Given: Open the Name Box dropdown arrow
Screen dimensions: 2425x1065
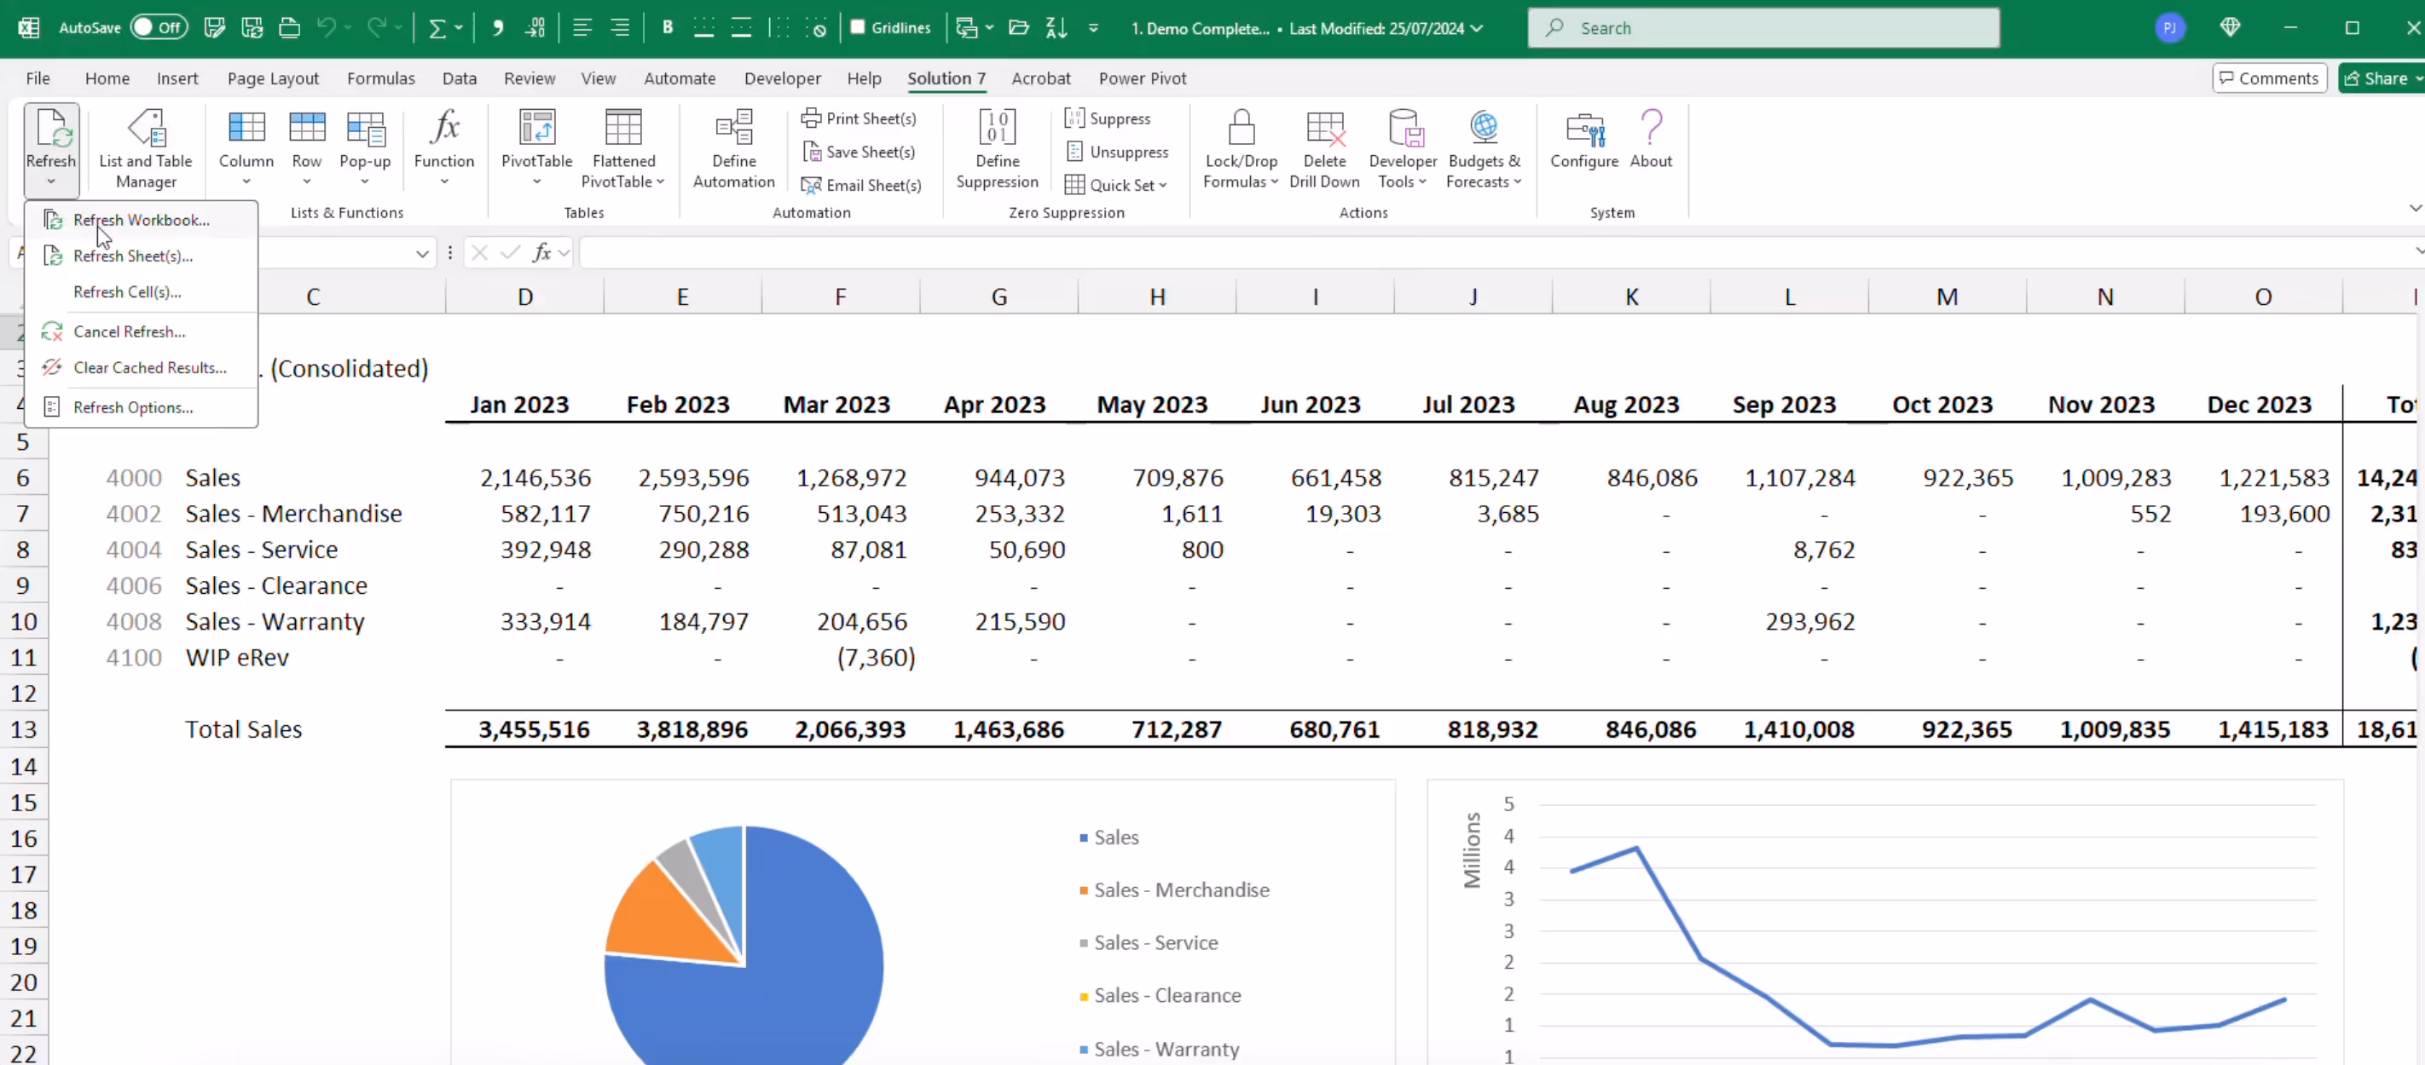Looking at the screenshot, I should [422, 253].
